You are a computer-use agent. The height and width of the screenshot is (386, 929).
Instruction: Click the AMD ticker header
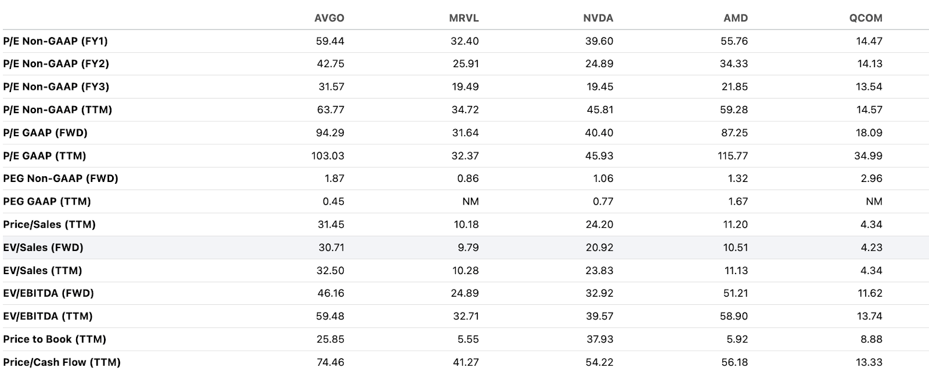(x=735, y=18)
